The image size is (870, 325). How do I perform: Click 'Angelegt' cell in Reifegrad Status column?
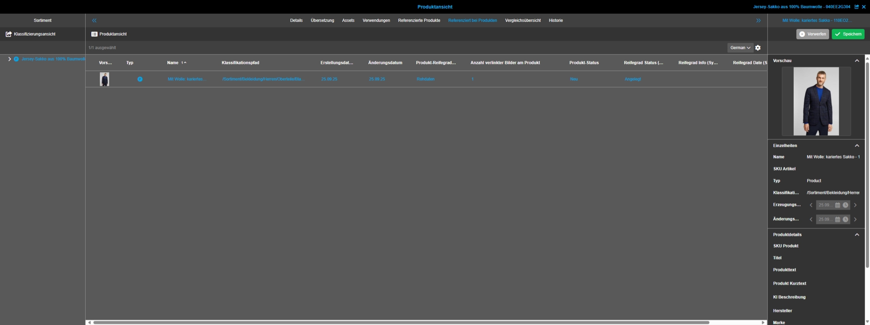pyautogui.click(x=632, y=79)
